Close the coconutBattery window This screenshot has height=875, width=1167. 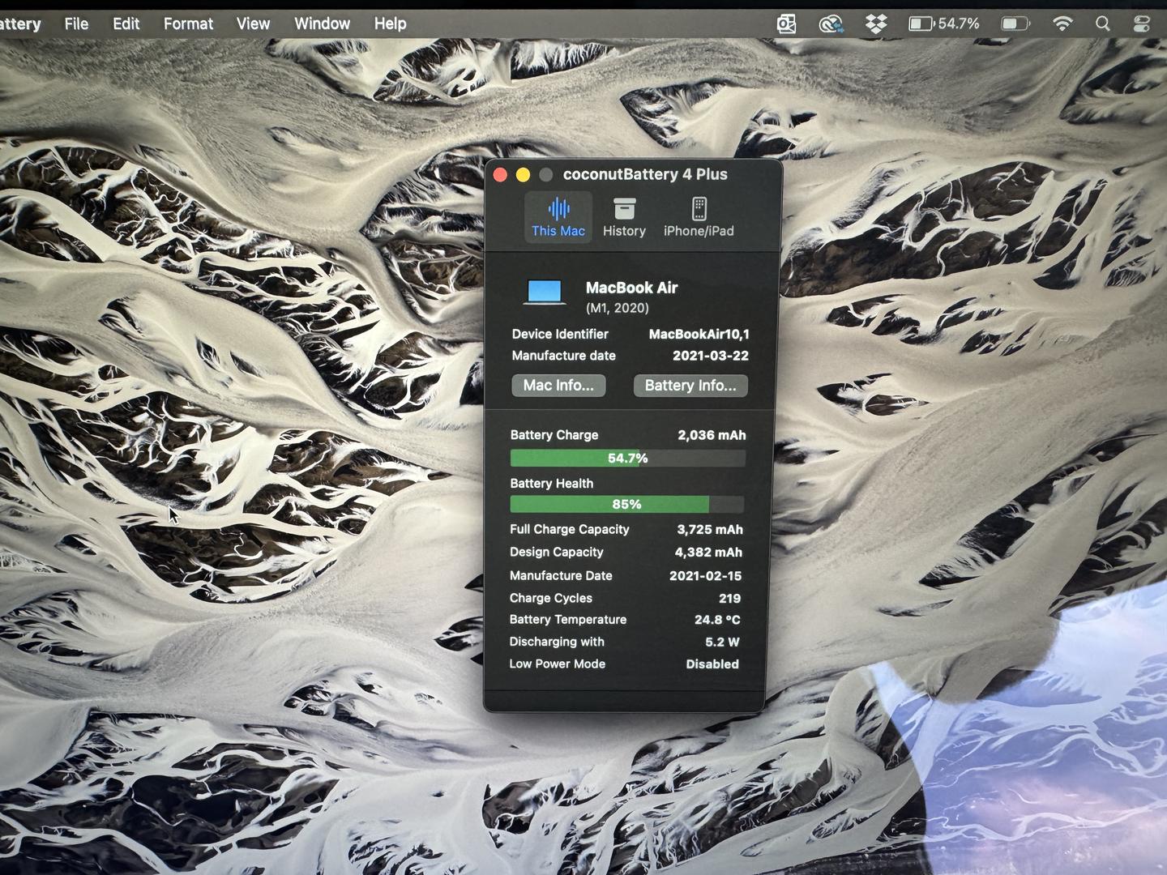500,175
